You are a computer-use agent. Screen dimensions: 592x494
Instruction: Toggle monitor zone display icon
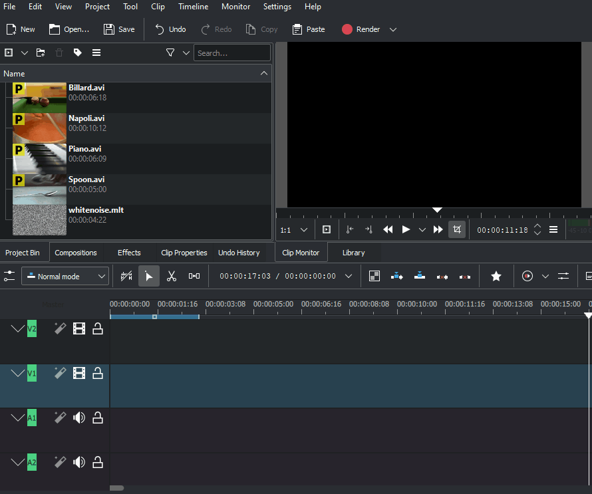coord(327,229)
